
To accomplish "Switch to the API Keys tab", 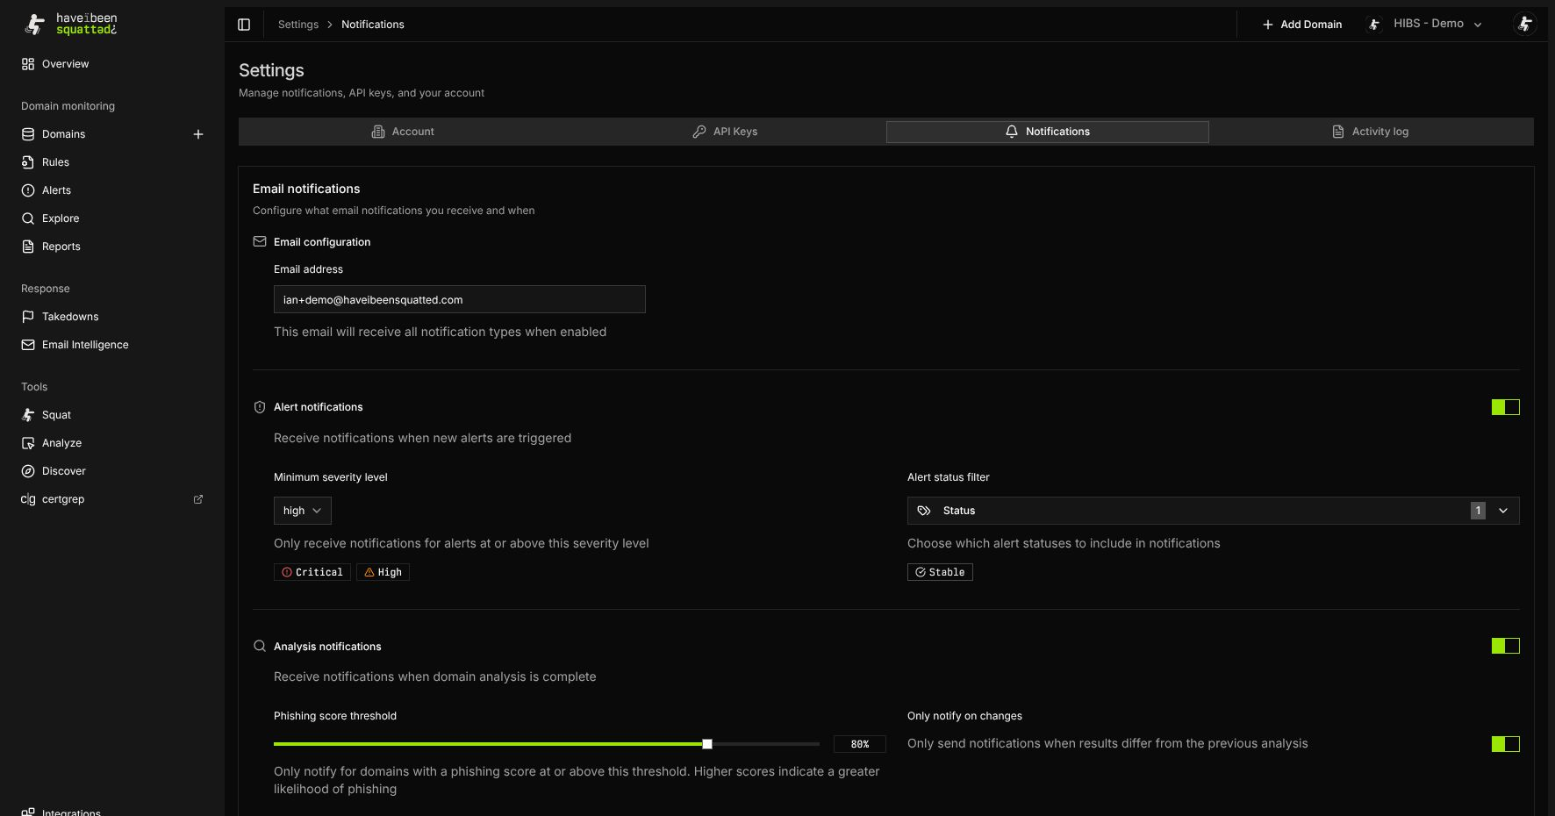I will (x=725, y=132).
